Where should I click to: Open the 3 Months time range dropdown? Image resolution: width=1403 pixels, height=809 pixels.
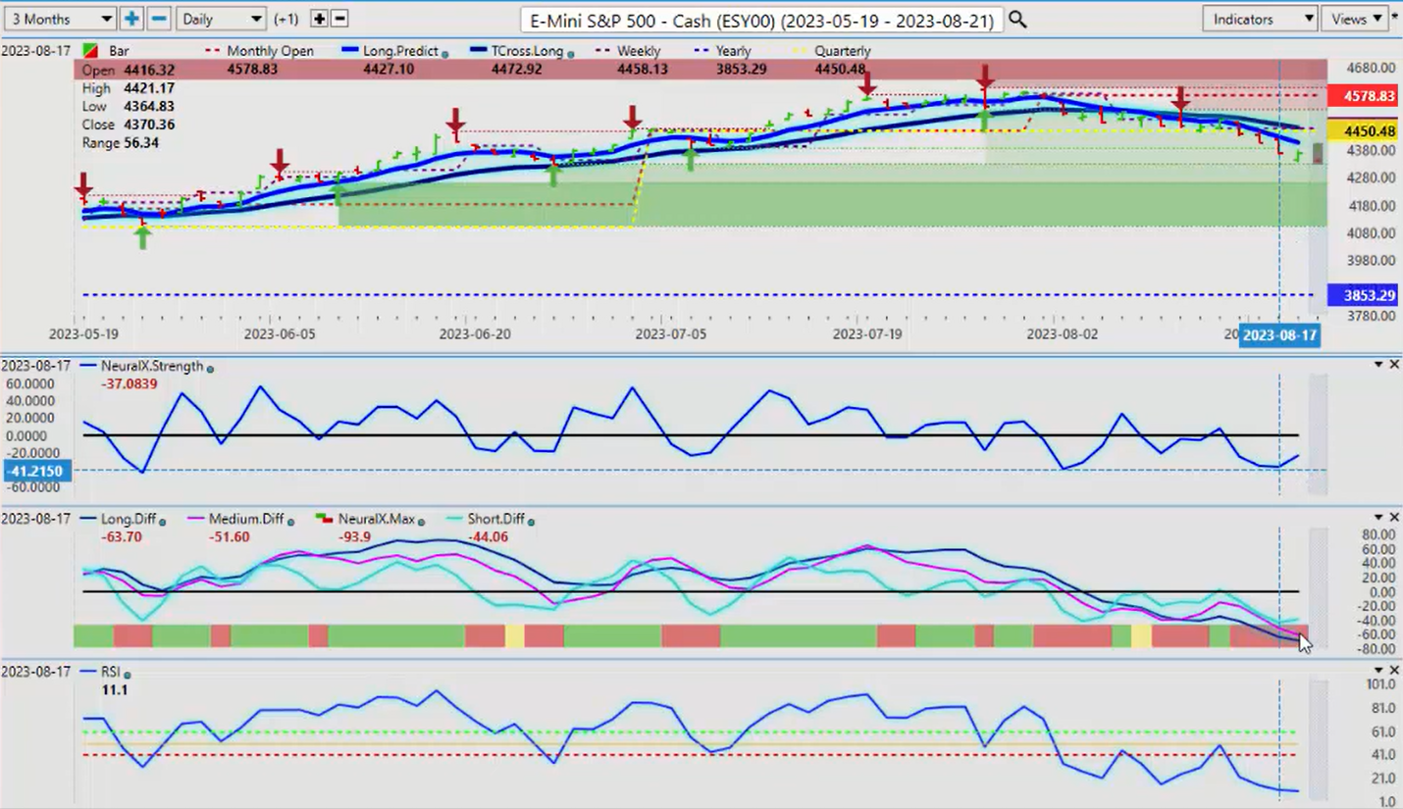tap(59, 19)
